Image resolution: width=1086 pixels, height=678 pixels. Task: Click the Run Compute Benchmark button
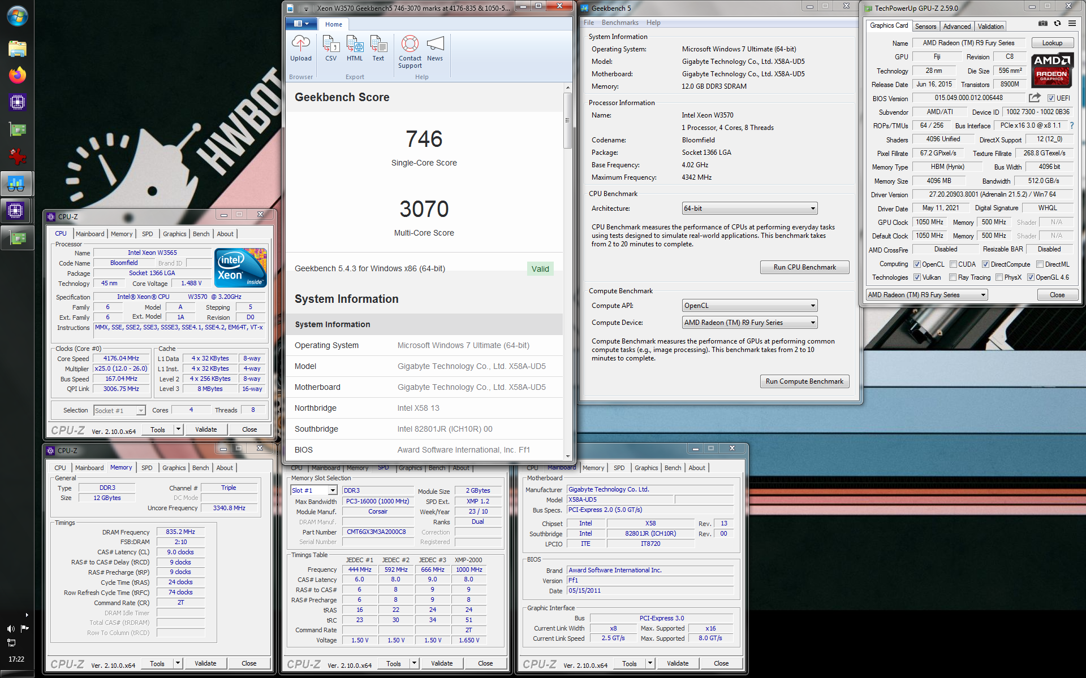click(x=804, y=381)
